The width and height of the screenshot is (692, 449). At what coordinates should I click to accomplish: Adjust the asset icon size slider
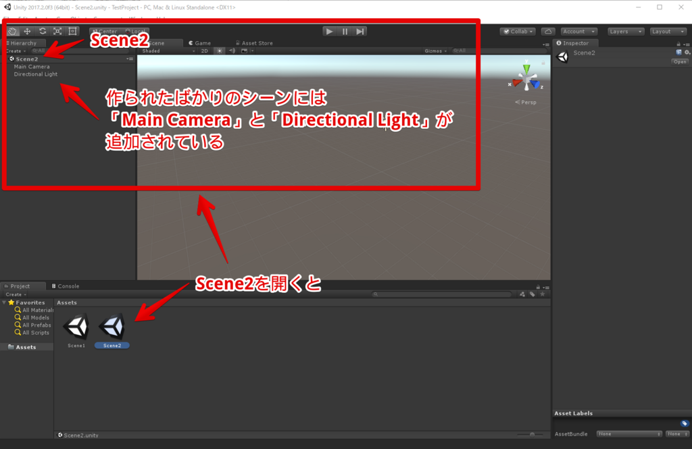[x=533, y=434]
